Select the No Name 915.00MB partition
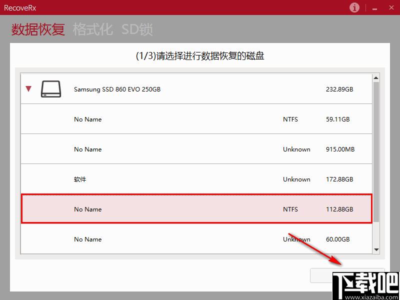400x300 pixels. tap(196, 149)
